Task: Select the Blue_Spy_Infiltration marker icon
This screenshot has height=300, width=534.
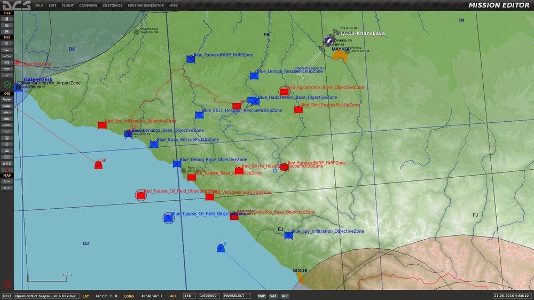Action: tap(288, 235)
